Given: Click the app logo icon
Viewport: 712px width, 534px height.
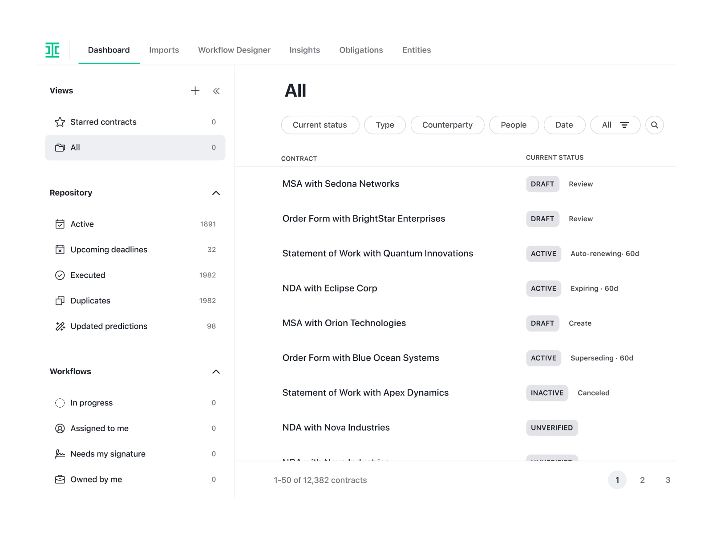Looking at the screenshot, I should [53, 50].
